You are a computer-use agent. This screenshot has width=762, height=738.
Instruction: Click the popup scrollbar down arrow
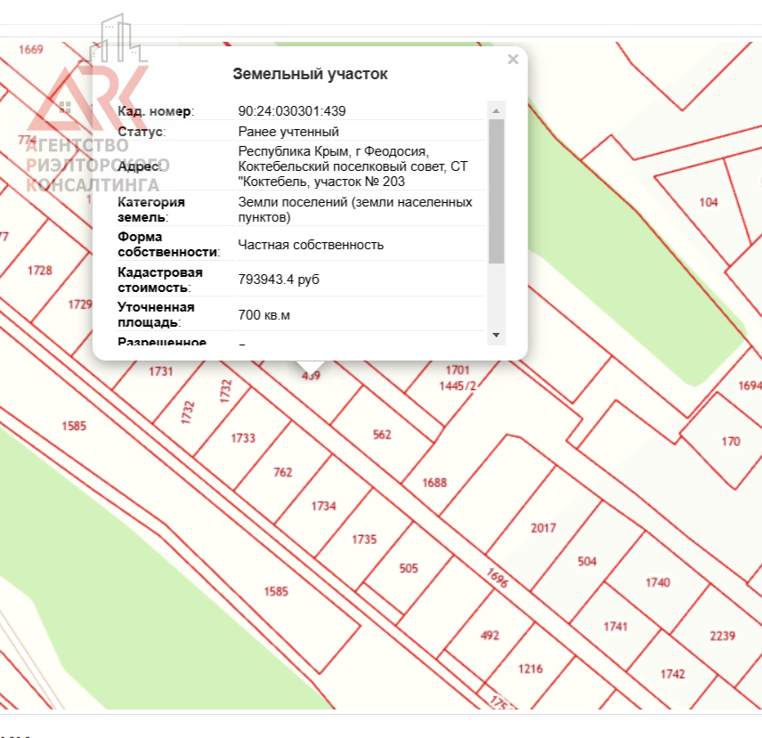point(497,336)
